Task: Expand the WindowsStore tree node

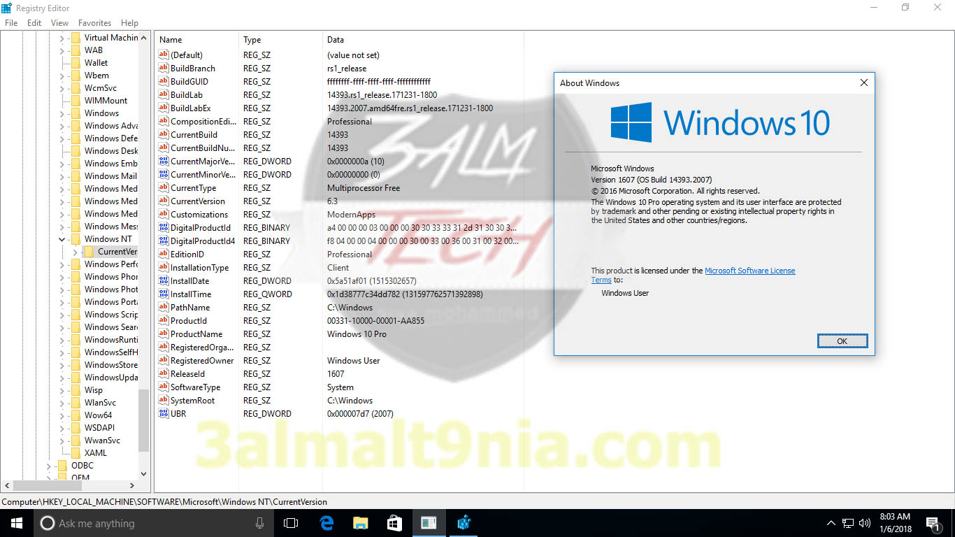Action: coord(62,365)
